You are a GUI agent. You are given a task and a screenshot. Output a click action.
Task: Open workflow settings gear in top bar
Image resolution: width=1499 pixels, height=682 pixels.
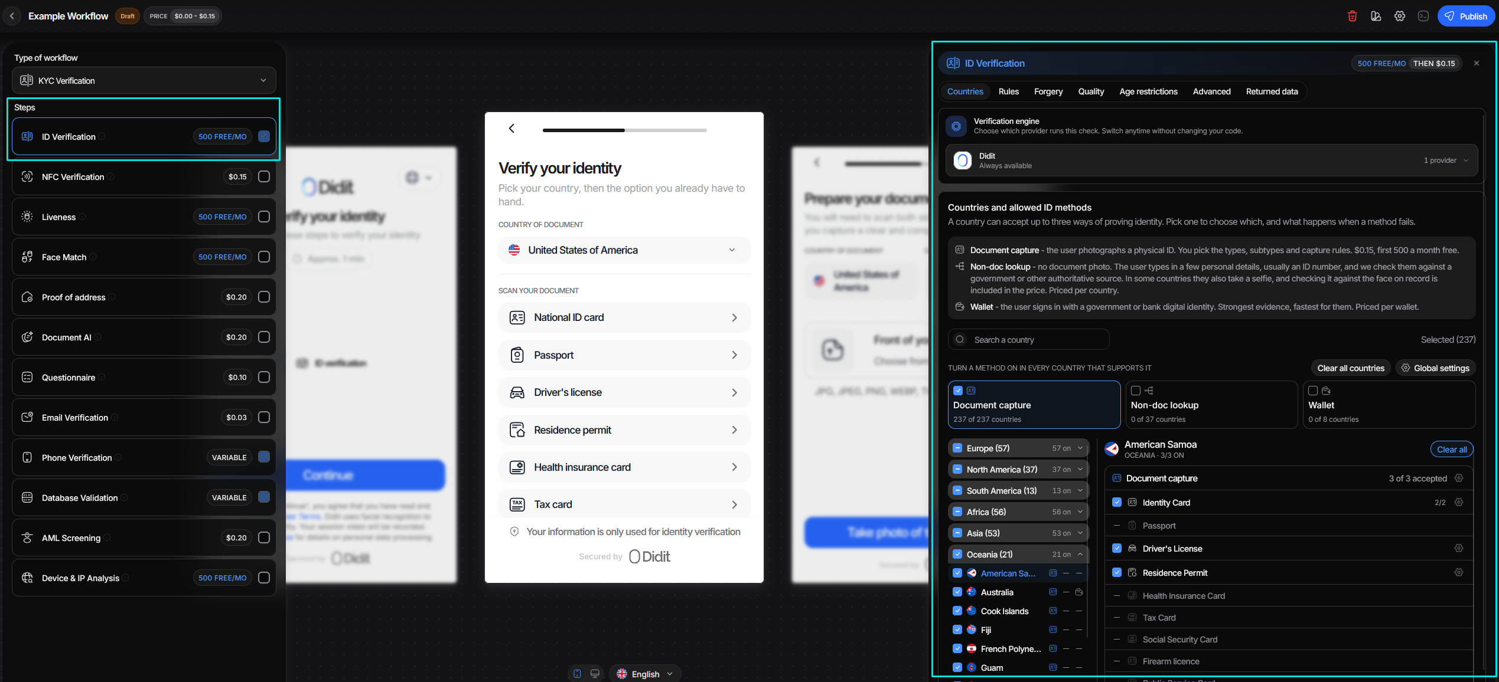[x=1399, y=16]
